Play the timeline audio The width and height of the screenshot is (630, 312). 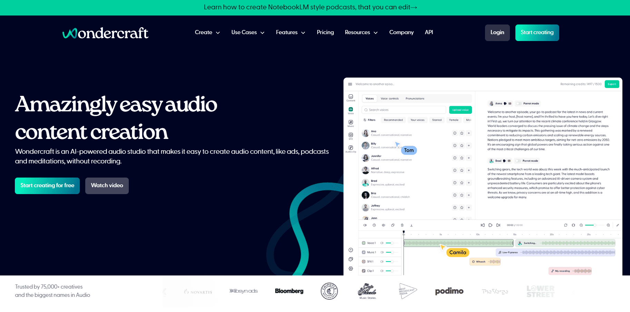(491, 225)
